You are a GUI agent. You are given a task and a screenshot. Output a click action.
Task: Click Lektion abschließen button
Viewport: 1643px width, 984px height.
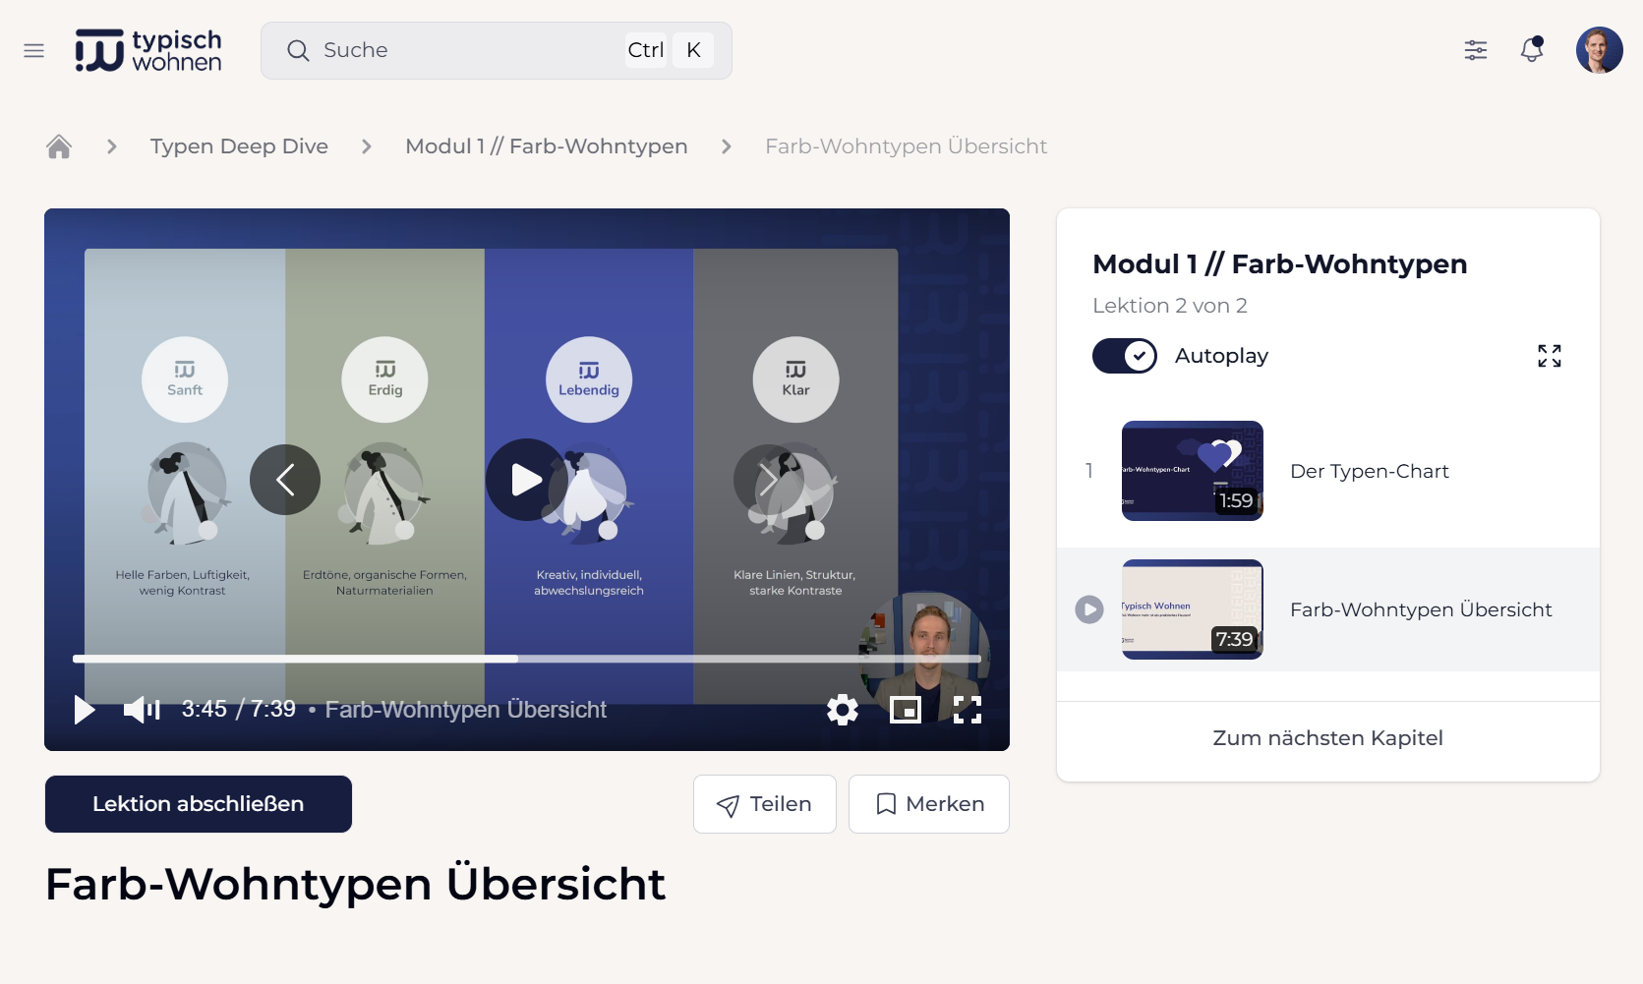(x=199, y=804)
